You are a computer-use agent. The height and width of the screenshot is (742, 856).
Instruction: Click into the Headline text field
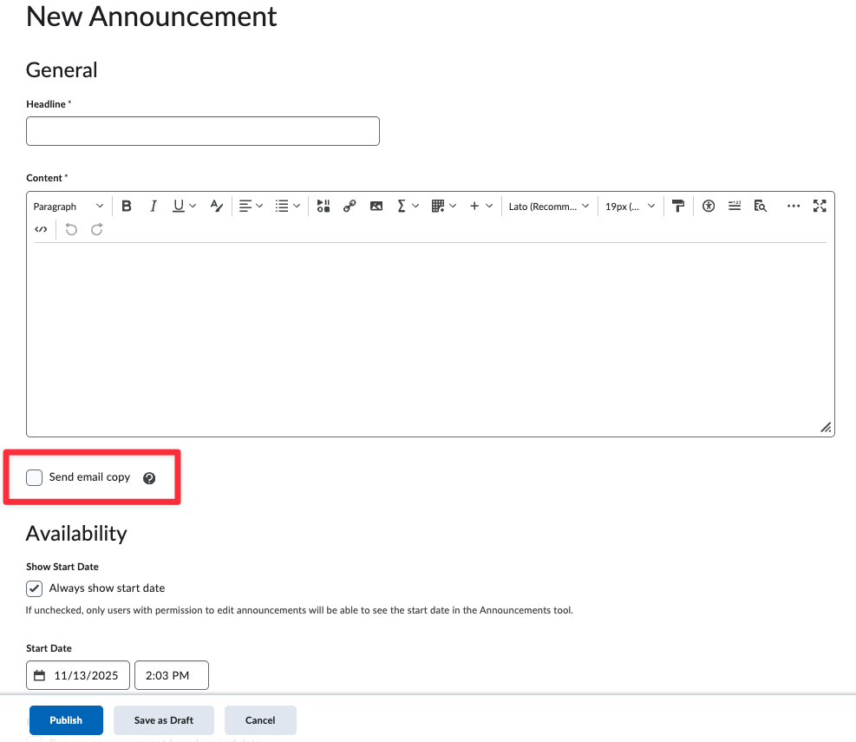pos(203,131)
